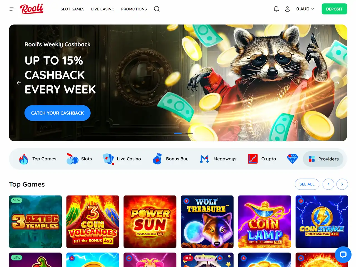The image size is (356, 267).
Task: Open search with the magnifier icon
Action: (157, 9)
